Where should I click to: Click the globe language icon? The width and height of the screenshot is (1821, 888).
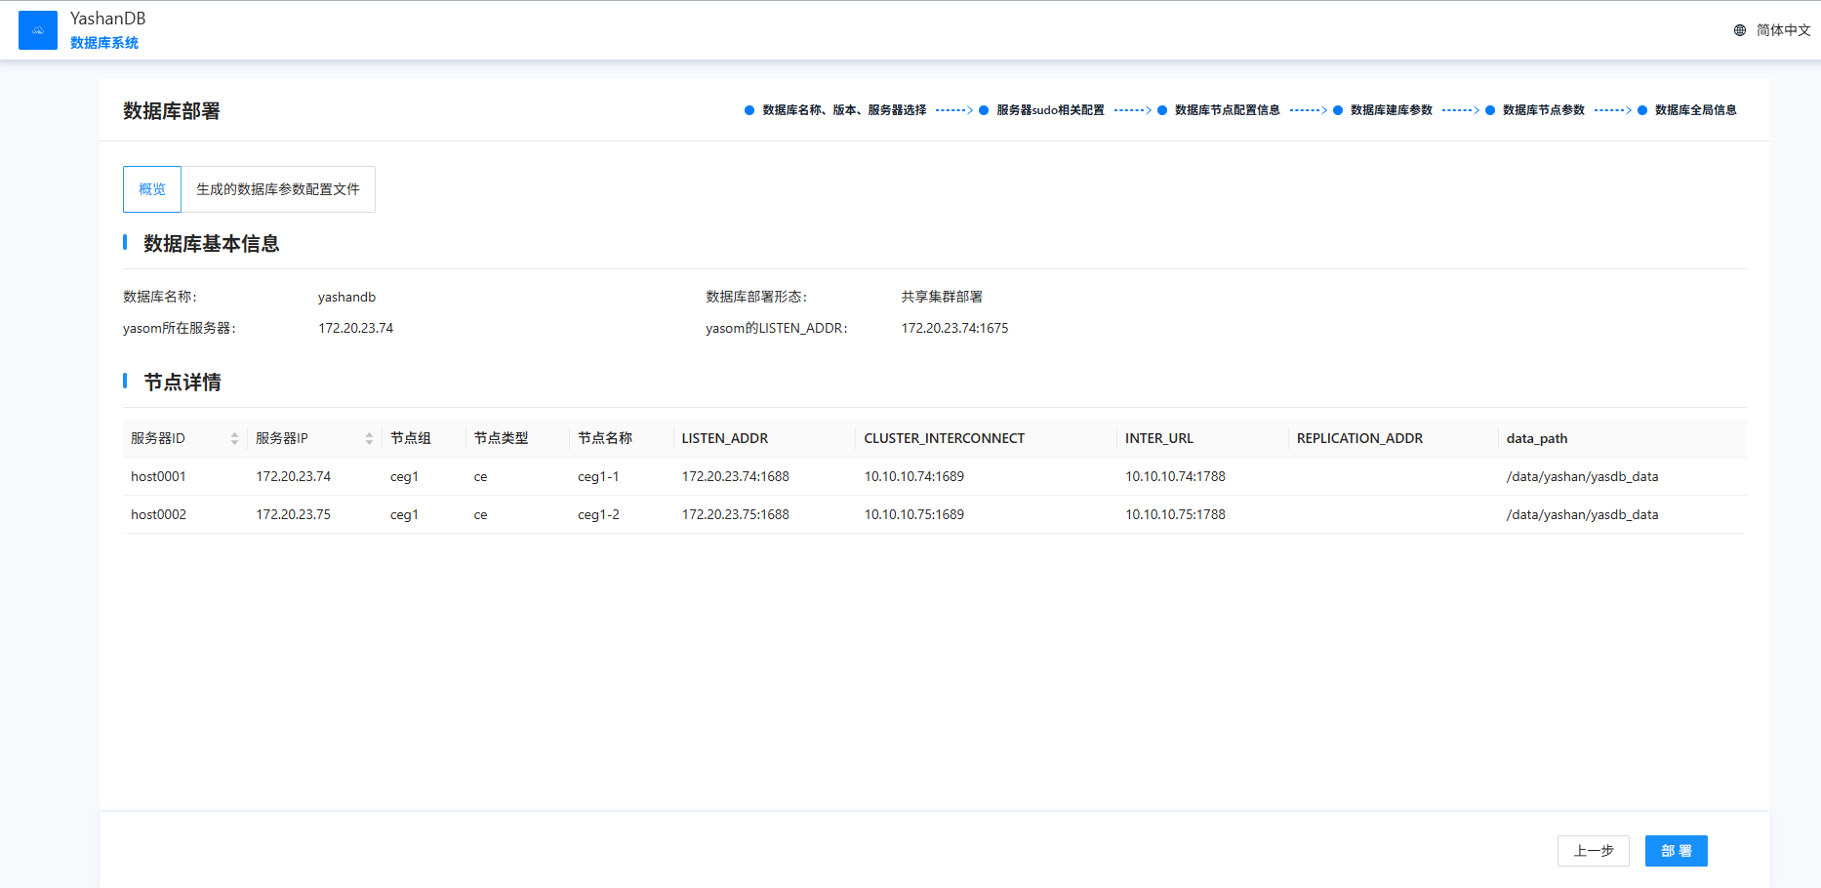[1739, 30]
